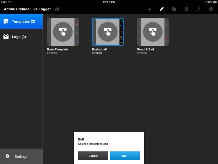Viewport: 218px width, 164px height.
Task: Open the Templates (3) tab
Action: 21,21
